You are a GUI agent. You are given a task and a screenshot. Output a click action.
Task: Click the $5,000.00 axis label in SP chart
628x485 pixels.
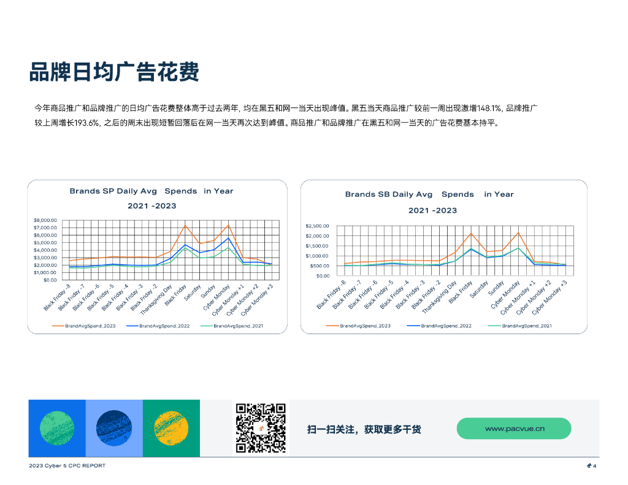pos(45,243)
